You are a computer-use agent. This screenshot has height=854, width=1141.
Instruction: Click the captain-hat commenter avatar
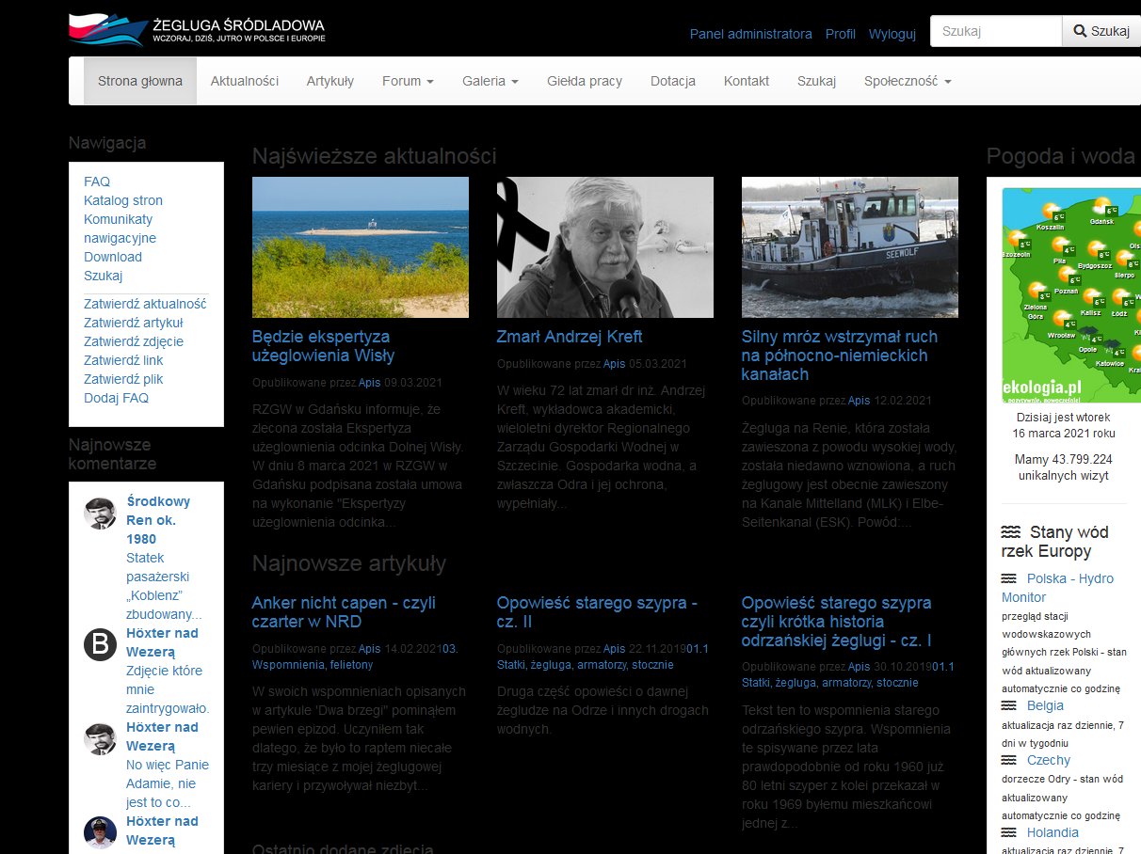pos(100,832)
